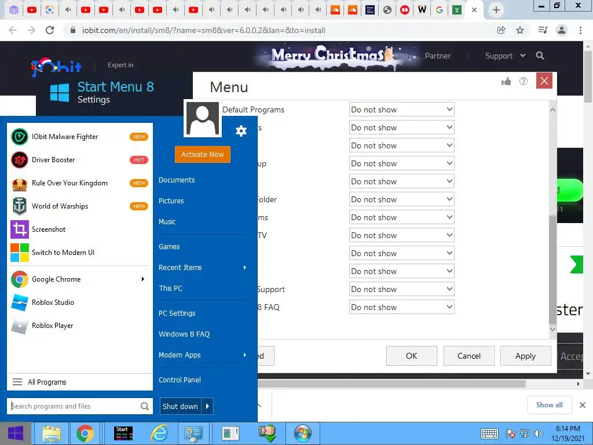The height and width of the screenshot is (445, 593).
Task: Click Activate Now button
Action: [202, 154]
